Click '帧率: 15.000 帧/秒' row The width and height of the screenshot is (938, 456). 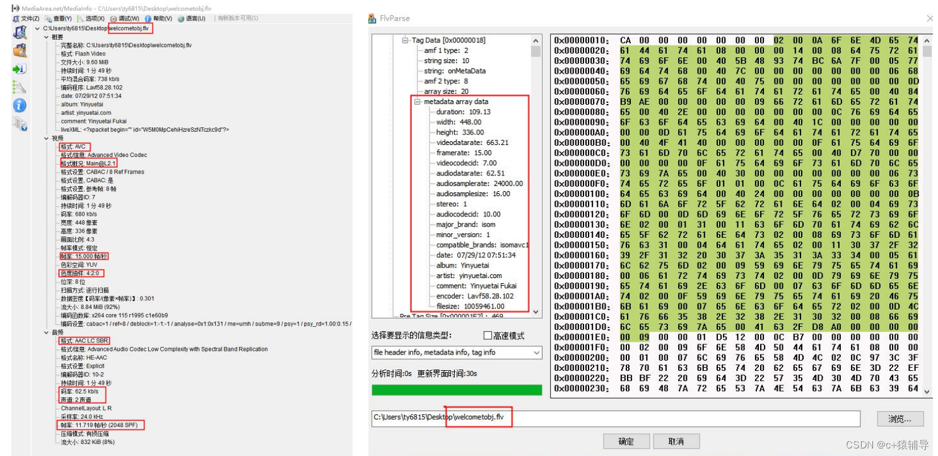84,256
